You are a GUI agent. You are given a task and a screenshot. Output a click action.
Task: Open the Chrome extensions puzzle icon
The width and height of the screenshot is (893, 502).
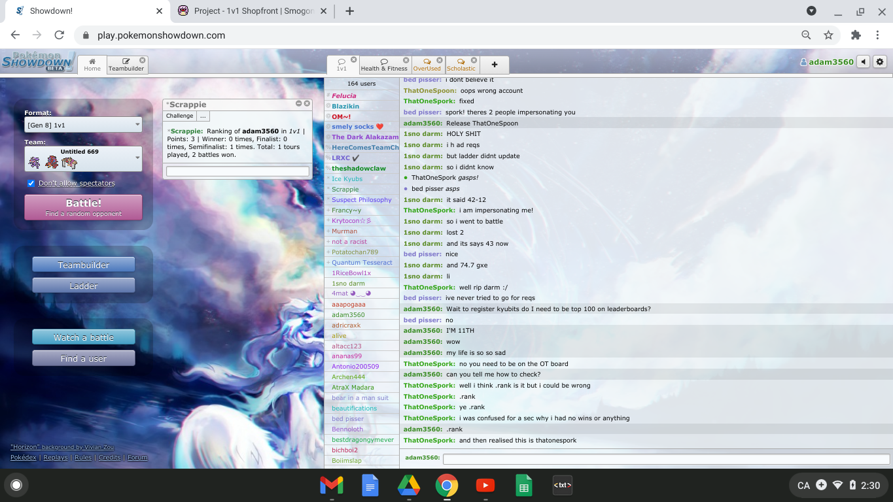coord(856,35)
